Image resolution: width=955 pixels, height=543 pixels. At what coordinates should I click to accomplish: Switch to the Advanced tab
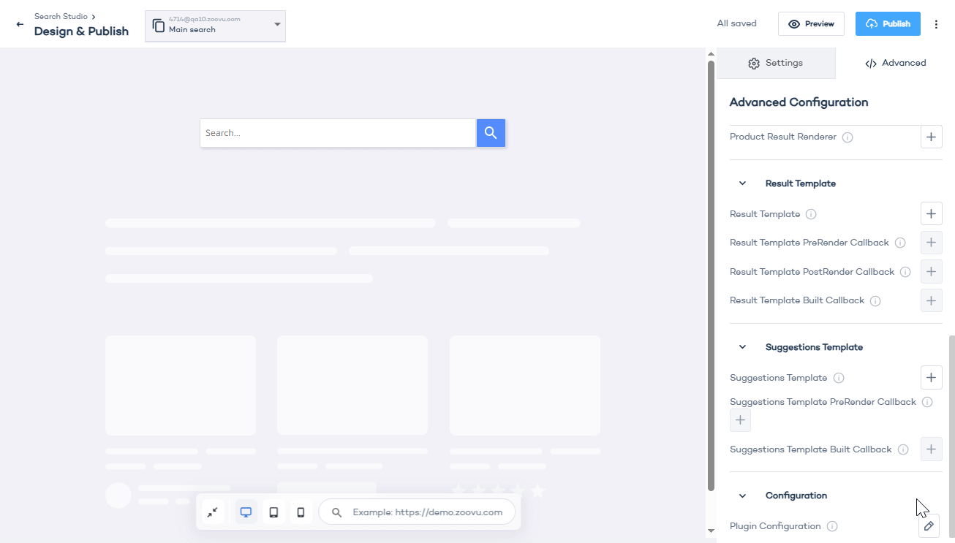pyautogui.click(x=894, y=63)
